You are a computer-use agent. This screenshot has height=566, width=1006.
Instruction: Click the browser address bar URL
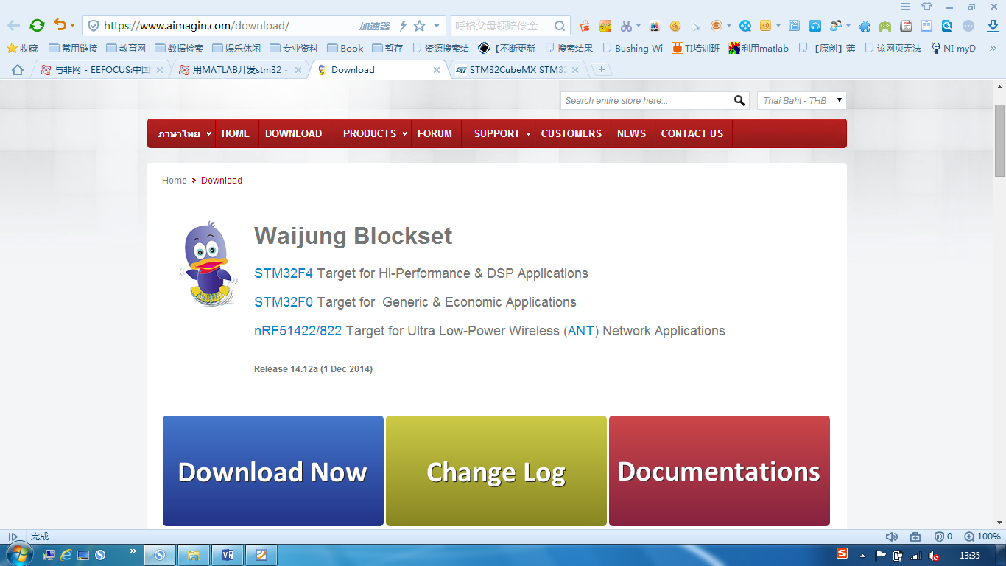click(197, 26)
